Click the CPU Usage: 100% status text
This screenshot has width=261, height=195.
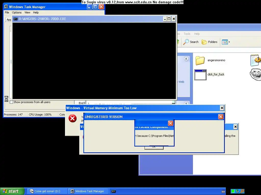[x=40, y=115]
